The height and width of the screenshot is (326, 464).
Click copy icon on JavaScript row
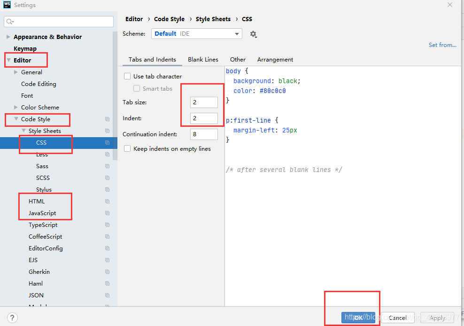pos(107,213)
